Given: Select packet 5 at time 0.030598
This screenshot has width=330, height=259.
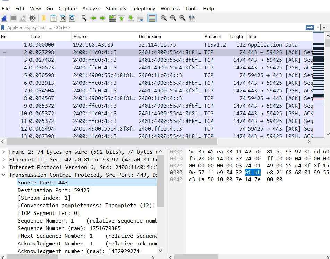Looking at the screenshot, I should coord(156,75).
